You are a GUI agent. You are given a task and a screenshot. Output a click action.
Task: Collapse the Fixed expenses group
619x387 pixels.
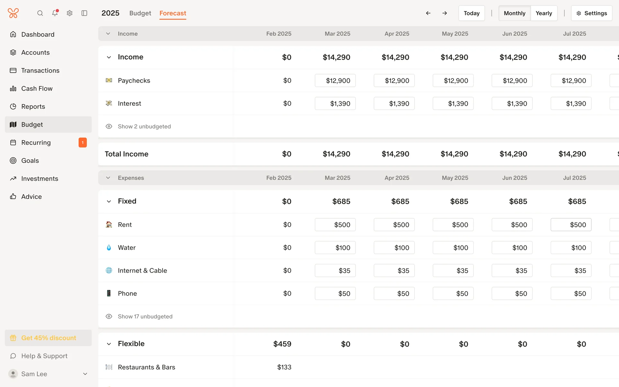109,202
